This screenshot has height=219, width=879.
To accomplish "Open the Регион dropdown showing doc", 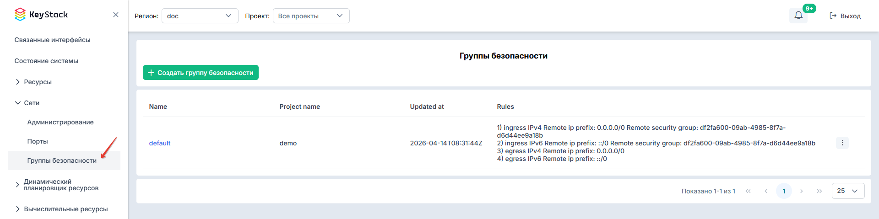I will coord(200,16).
